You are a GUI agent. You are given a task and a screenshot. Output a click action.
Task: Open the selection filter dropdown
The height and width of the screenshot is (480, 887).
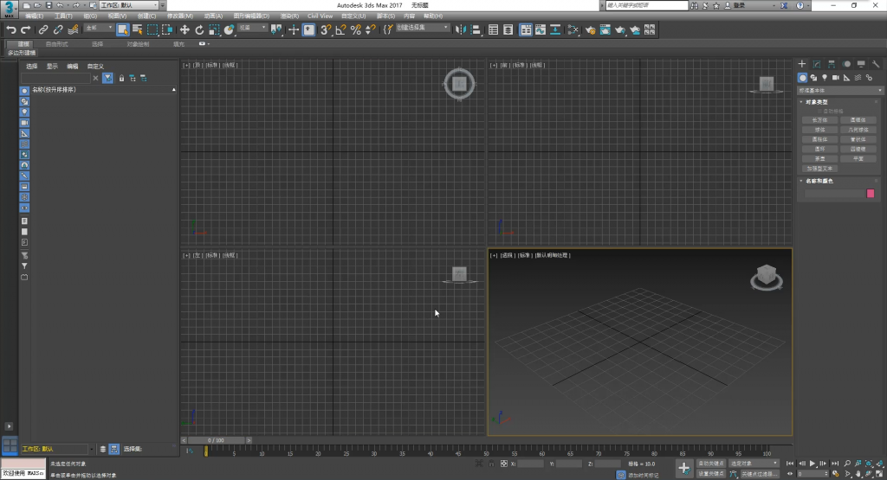pos(99,28)
